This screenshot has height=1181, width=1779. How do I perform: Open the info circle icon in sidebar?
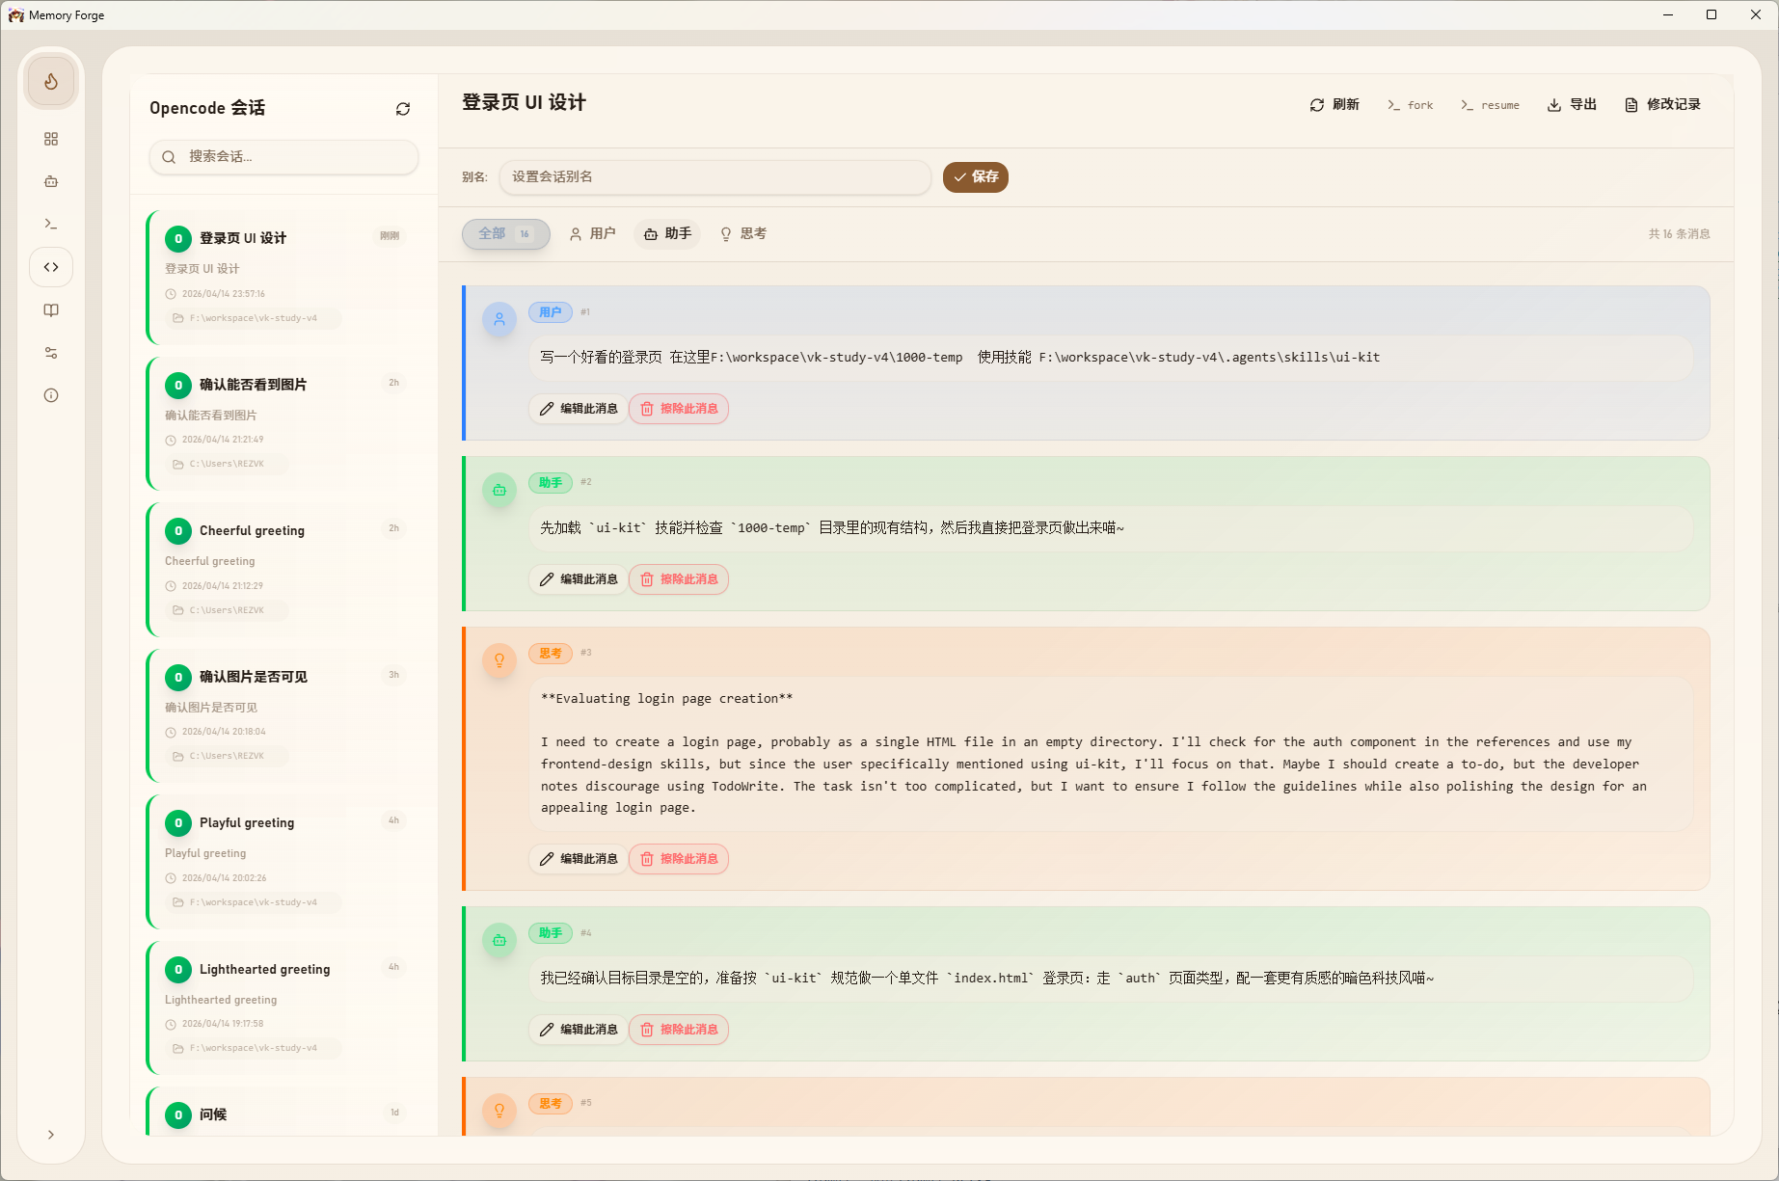(x=51, y=395)
